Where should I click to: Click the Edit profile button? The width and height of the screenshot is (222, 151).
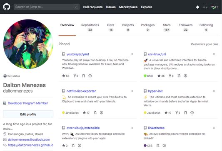[x=28, y=114]
